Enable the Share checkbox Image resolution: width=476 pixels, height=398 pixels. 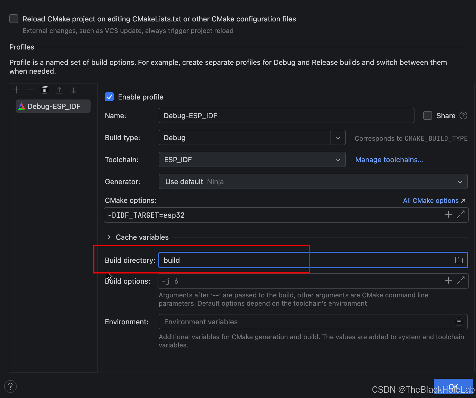pyautogui.click(x=428, y=116)
